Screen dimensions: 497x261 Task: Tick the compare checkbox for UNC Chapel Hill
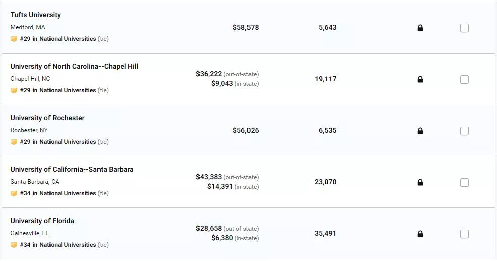click(464, 79)
